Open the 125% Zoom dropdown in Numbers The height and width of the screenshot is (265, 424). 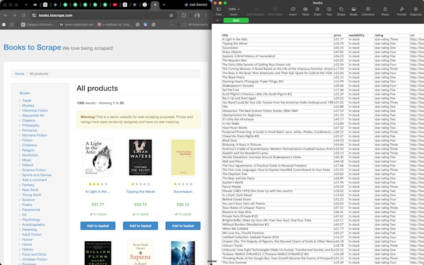coord(234,11)
